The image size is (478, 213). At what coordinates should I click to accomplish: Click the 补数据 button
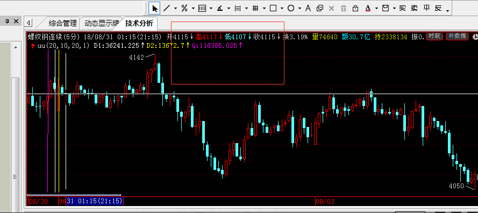click(x=458, y=36)
